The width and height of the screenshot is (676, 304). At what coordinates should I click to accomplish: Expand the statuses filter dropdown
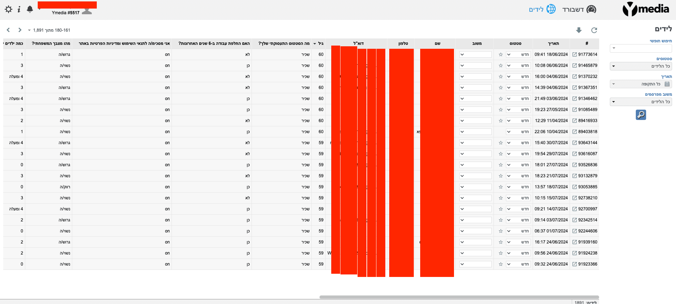pyautogui.click(x=641, y=66)
